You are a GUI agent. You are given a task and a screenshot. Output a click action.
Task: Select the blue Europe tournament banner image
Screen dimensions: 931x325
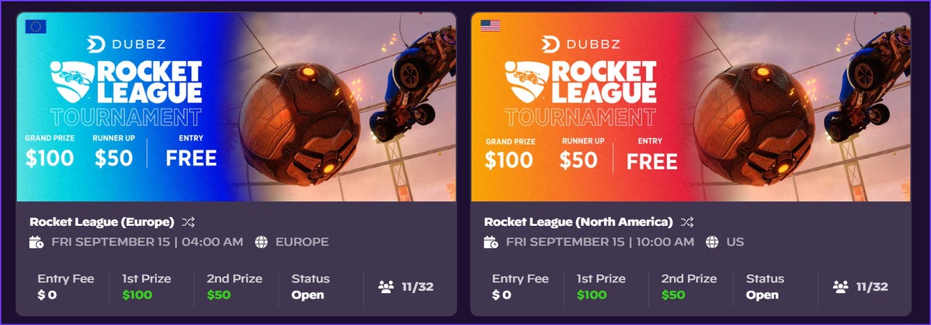tap(236, 107)
